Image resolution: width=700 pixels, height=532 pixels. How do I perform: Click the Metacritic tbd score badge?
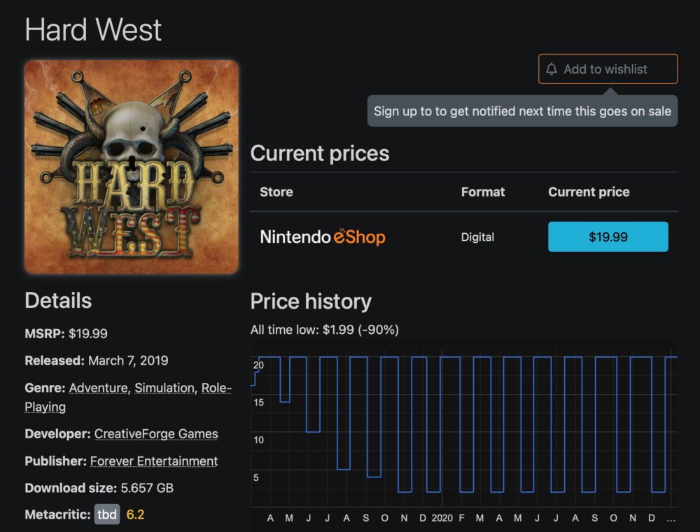[107, 514]
